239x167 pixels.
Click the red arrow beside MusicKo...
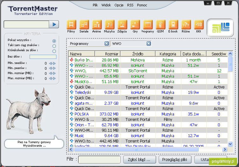point(72,81)
